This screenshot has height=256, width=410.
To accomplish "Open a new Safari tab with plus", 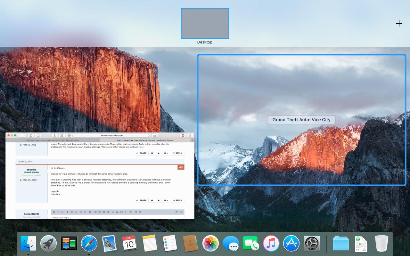I will (192, 140).
